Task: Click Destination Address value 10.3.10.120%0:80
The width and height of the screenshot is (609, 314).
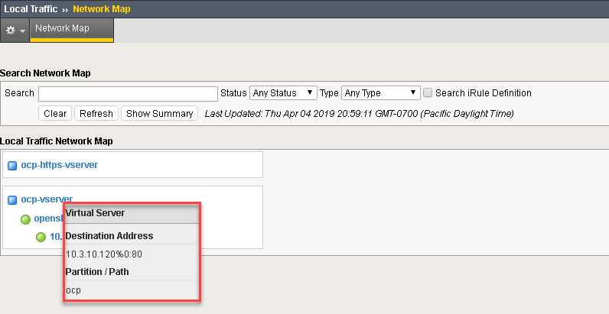Action: tap(104, 254)
